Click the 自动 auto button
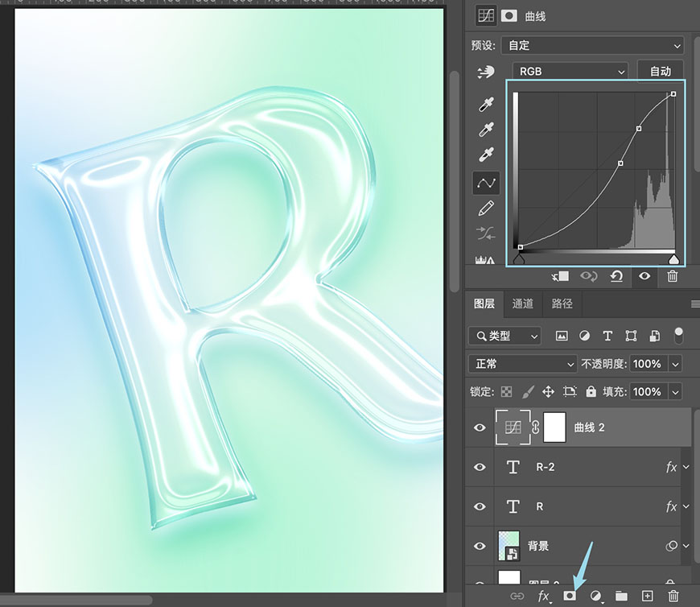Viewport: 700px width, 607px height. (x=661, y=72)
